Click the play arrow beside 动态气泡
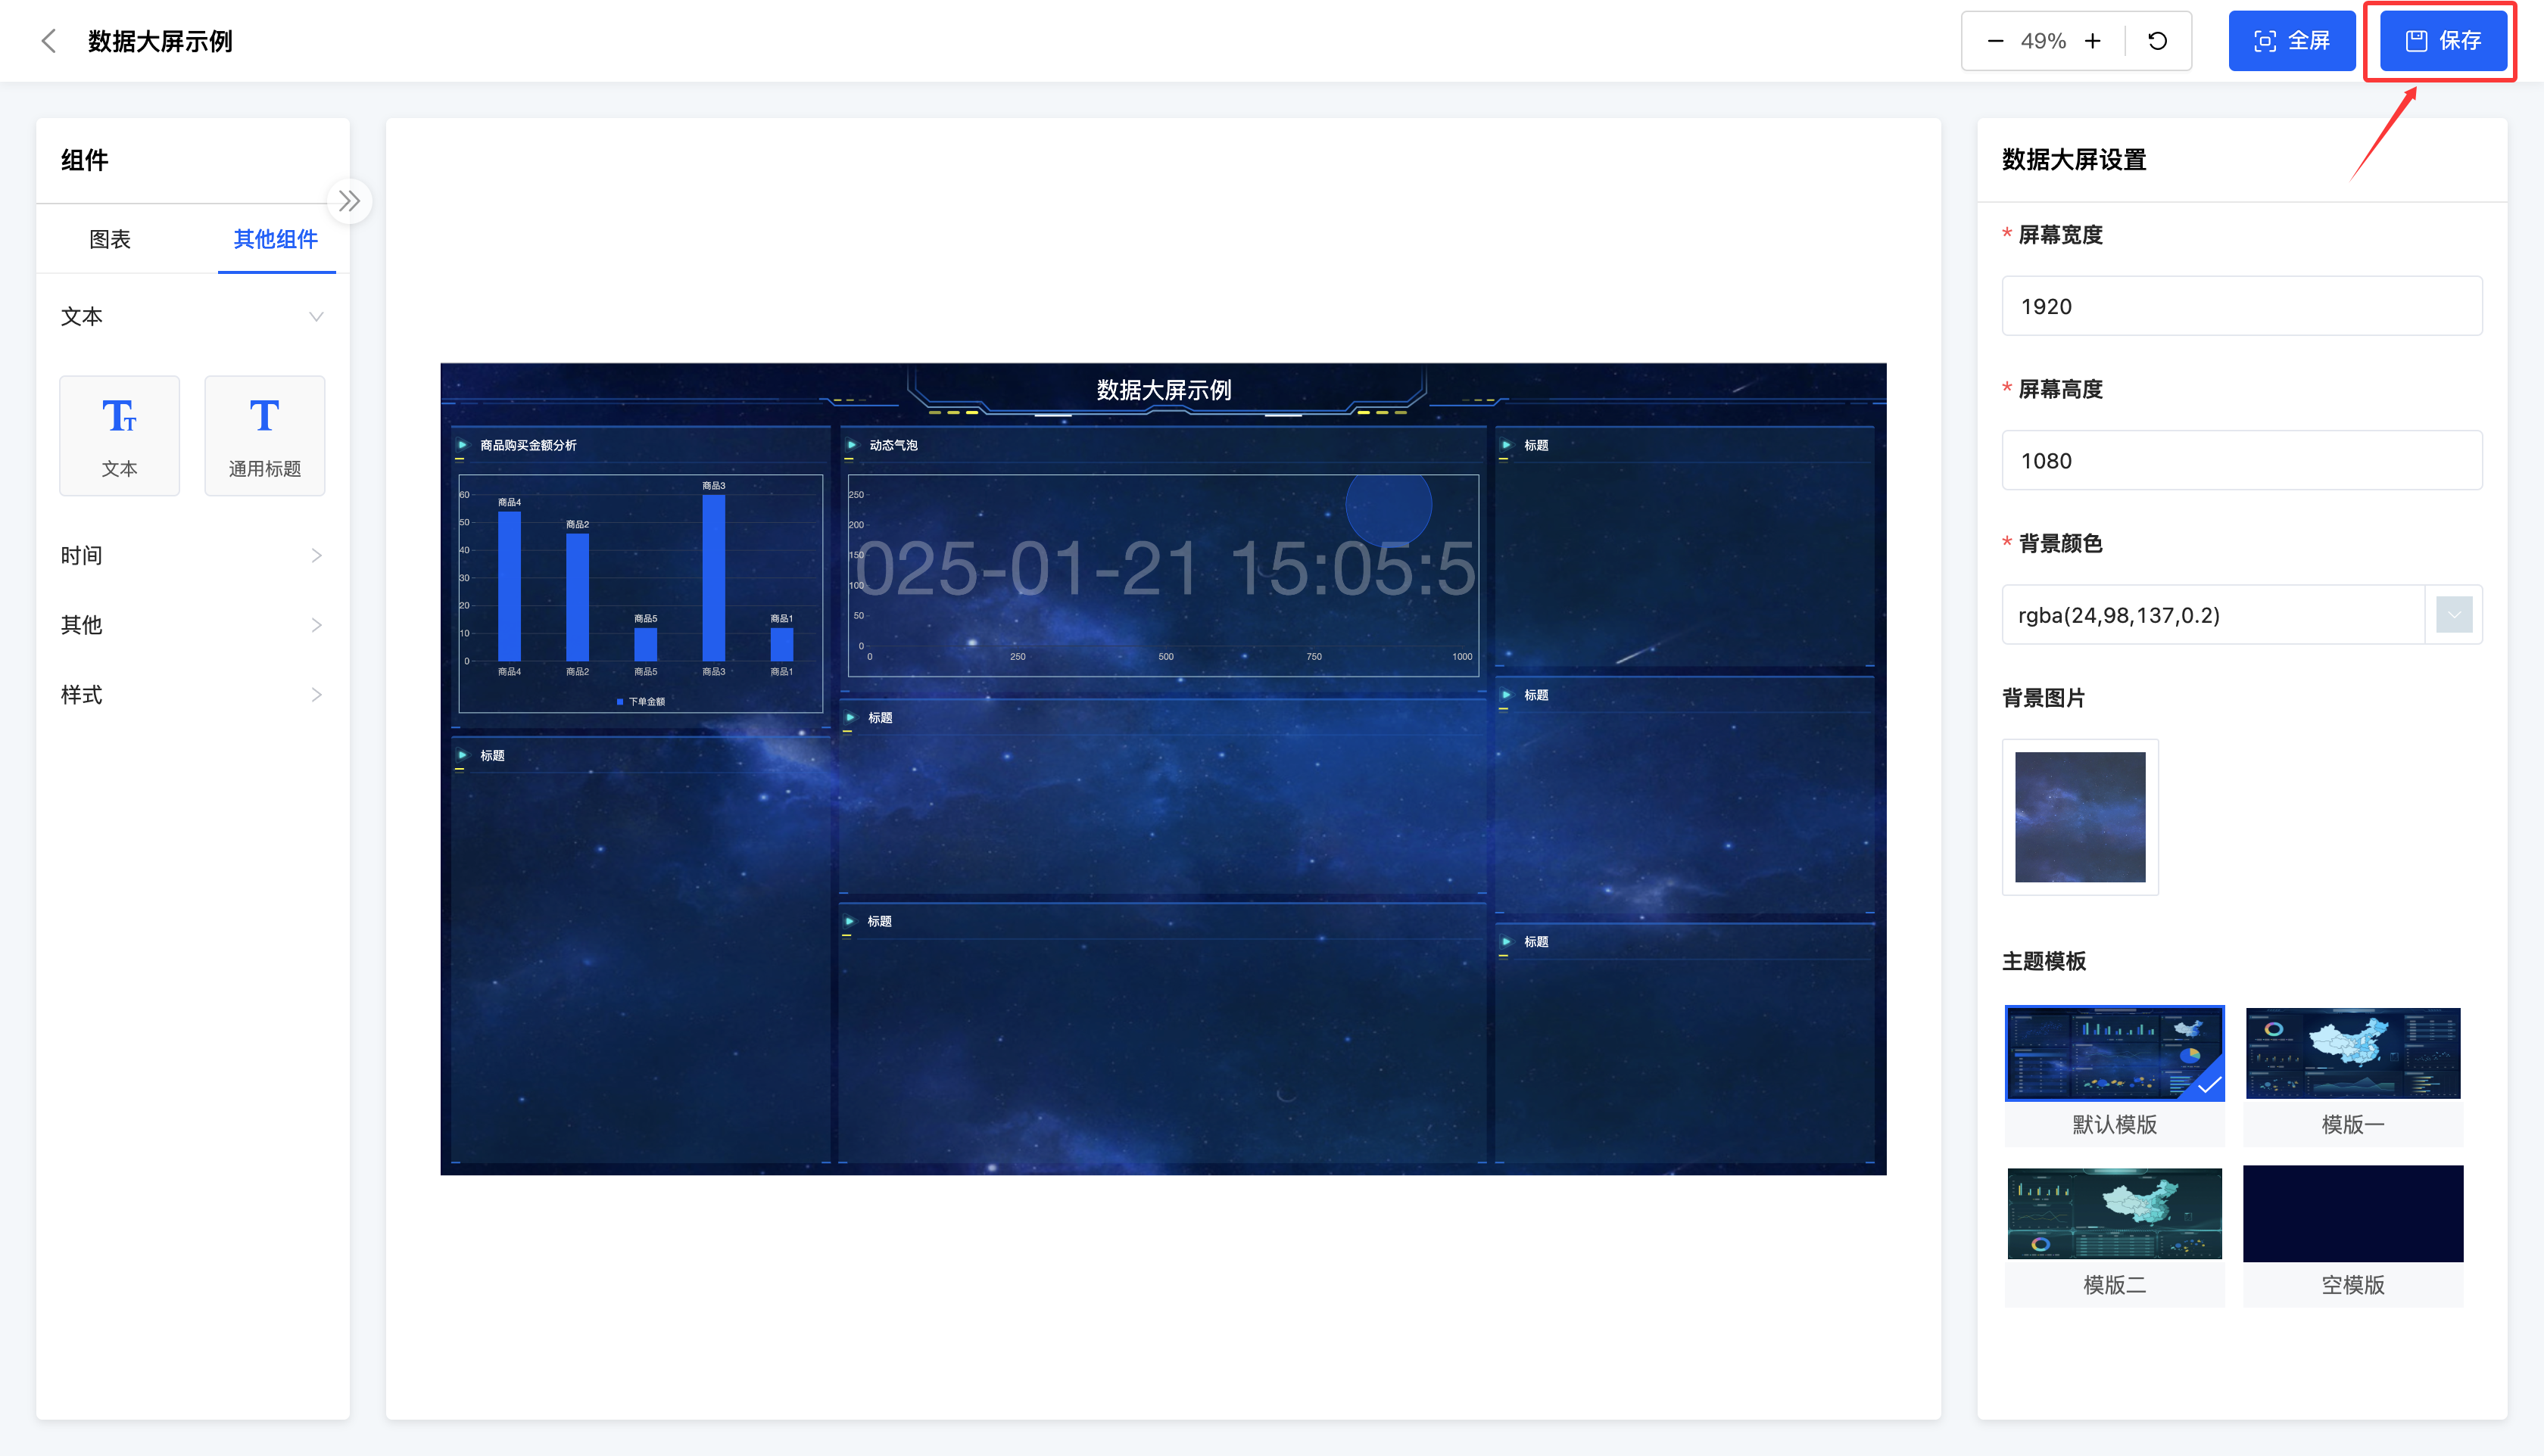The image size is (2544, 1456). click(x=851, y=445)
